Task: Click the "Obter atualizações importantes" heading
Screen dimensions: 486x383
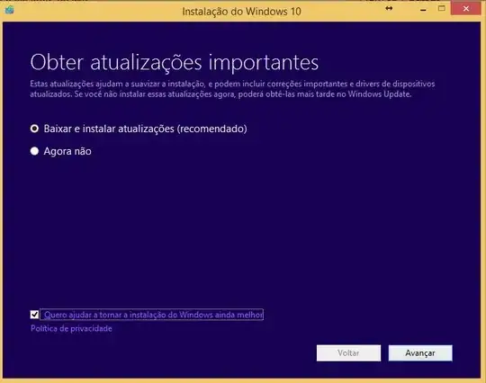Action: tap(175, 62)
